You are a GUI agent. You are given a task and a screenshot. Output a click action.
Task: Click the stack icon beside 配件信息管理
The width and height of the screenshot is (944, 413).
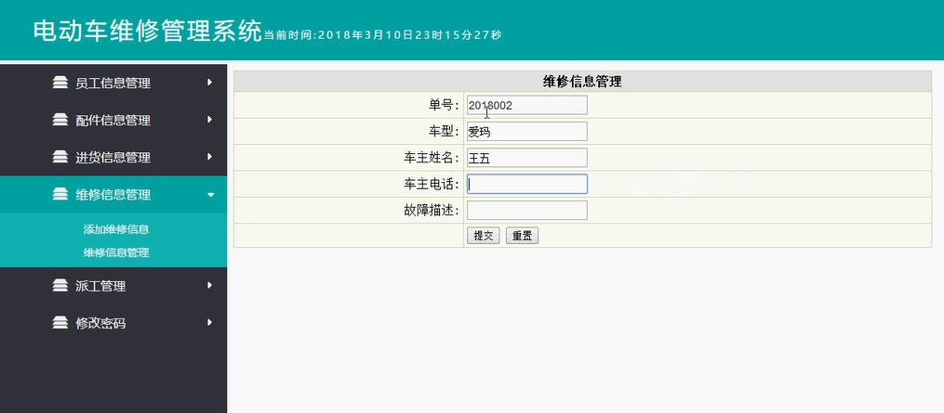60,120
